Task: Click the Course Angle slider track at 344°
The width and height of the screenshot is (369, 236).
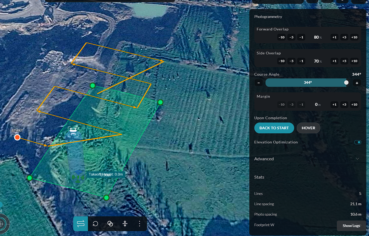Action: [308, 83]
